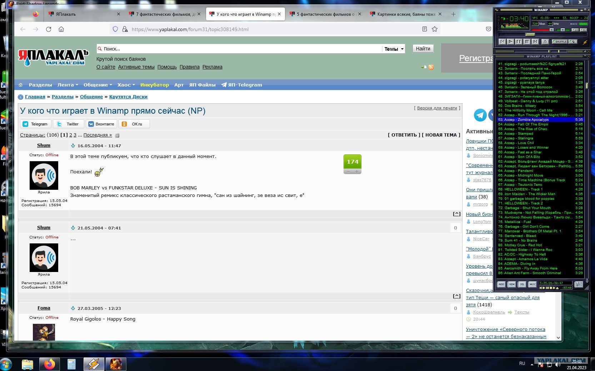Share the topic via OK.ru button

coord(134,124)
